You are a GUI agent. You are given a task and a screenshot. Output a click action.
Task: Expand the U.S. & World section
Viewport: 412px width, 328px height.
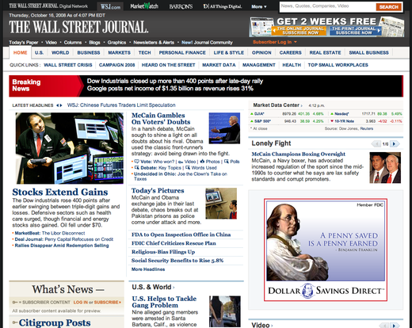point(174,288)
